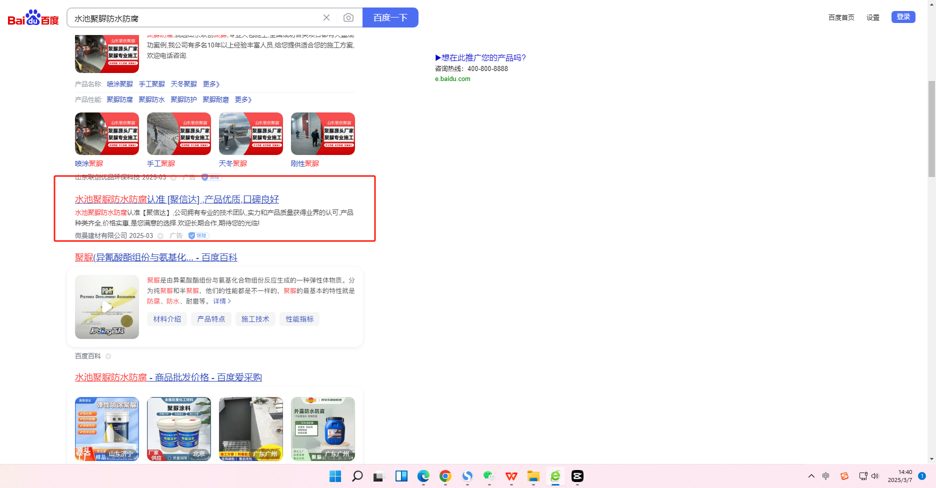Click the Chinese input mode indicator in the tray
Screen dimensions: 936x488
pos(826,476)
